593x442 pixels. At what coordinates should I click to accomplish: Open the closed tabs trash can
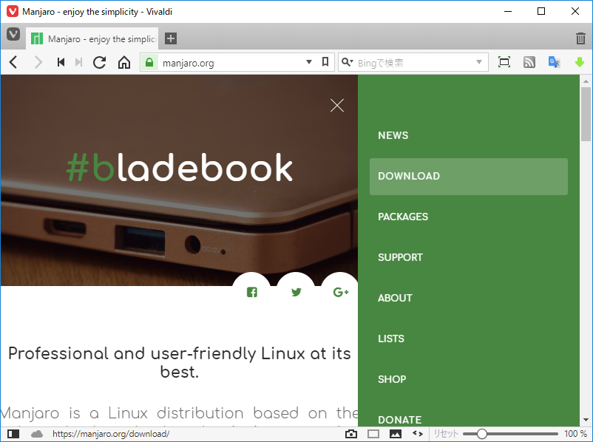[580, 38]
